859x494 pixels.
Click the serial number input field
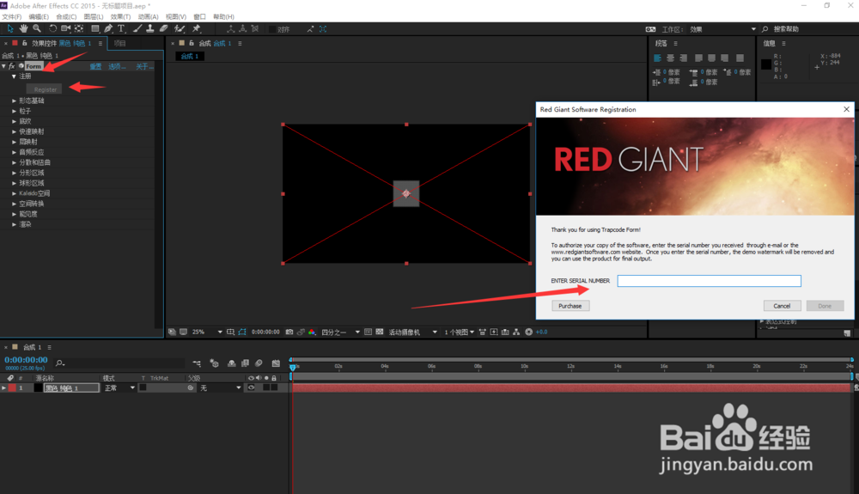pos(709,281)
